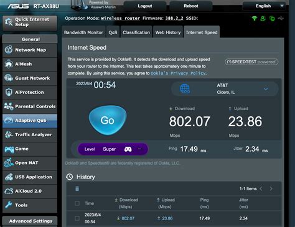Click the Advanced Settings section header
The image size is (295, 227).
[30, 221]
